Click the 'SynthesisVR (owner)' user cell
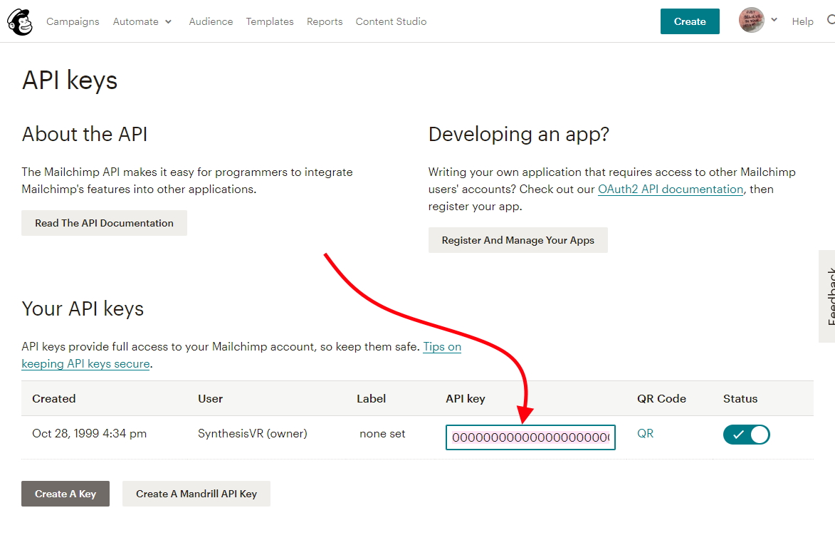Screen dimensions: 835x545 pyautogui.click(x=253, y=433)
